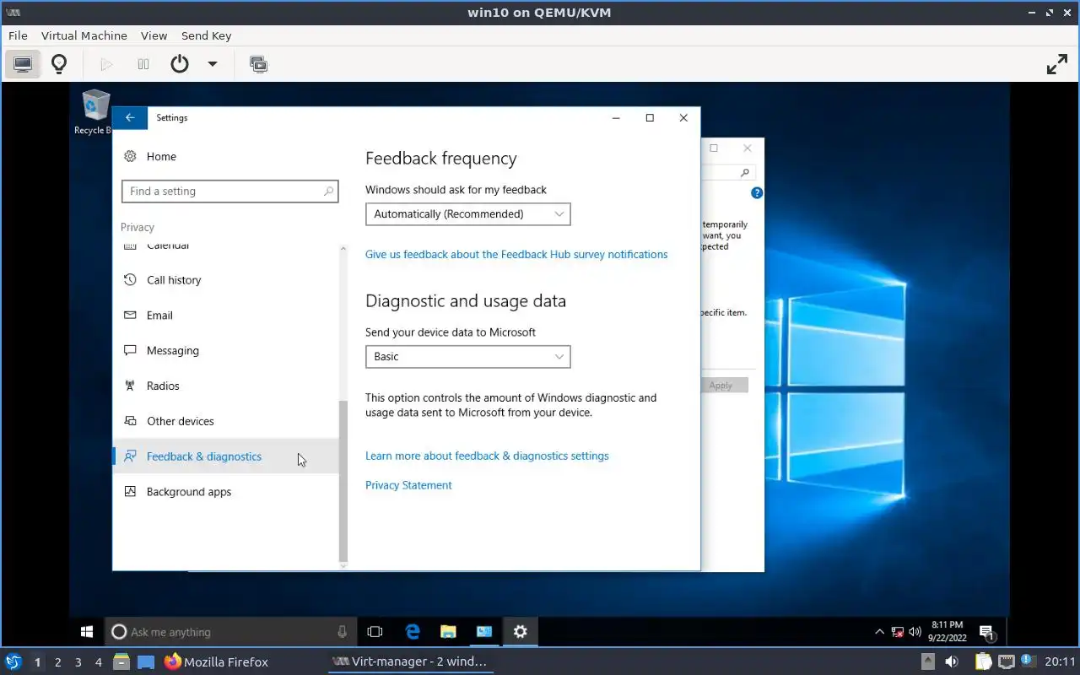Show the graphical console in virt-manager toolbar

pyautogui.click(x=23, y=64)
